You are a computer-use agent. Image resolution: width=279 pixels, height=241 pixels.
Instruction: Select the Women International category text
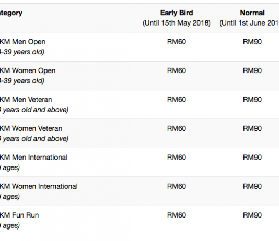click(x=39, y=186)
